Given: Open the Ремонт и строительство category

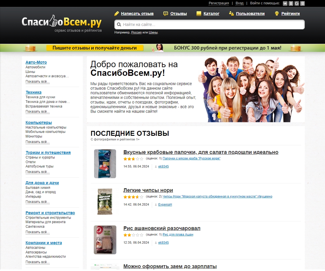Looking at the screenshot, I should (50, 213).
